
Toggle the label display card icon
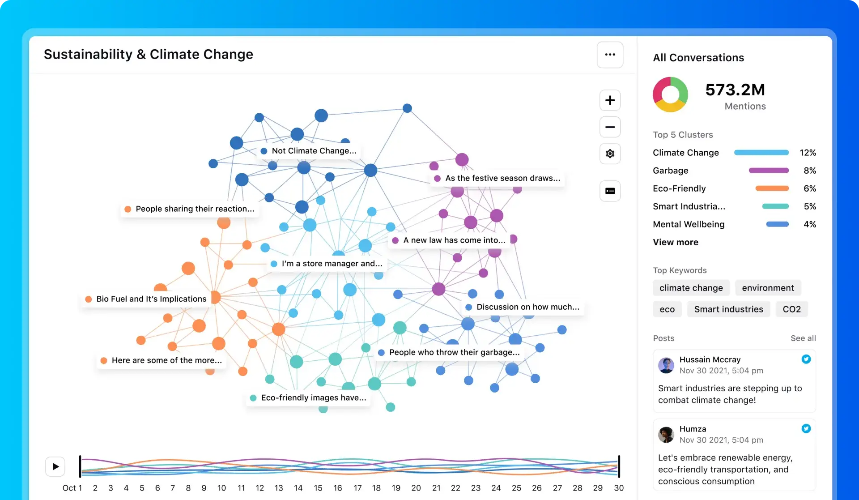610,191
